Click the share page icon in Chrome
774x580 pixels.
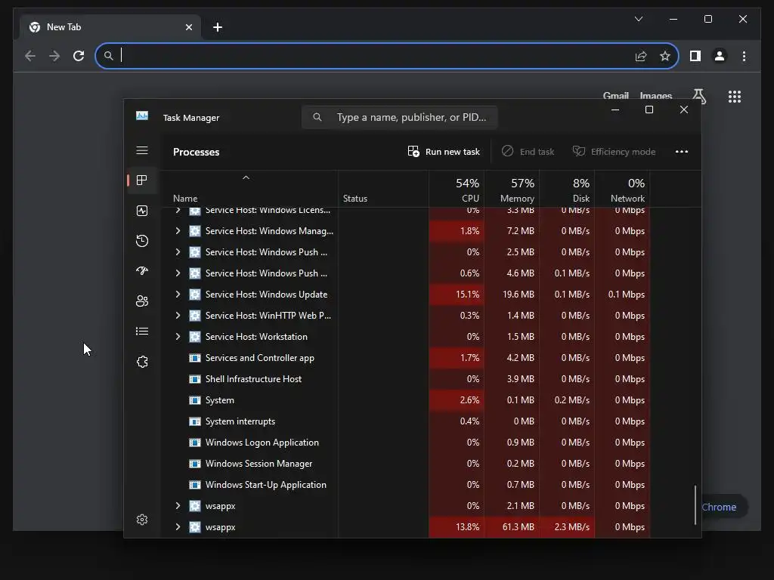641,56
